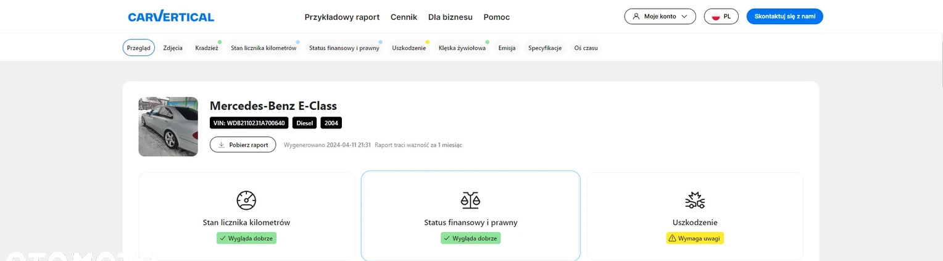Click the Mercedes-Benz E-Class heading
Viewport: 943px width, 261px height.
coord(273,106)
